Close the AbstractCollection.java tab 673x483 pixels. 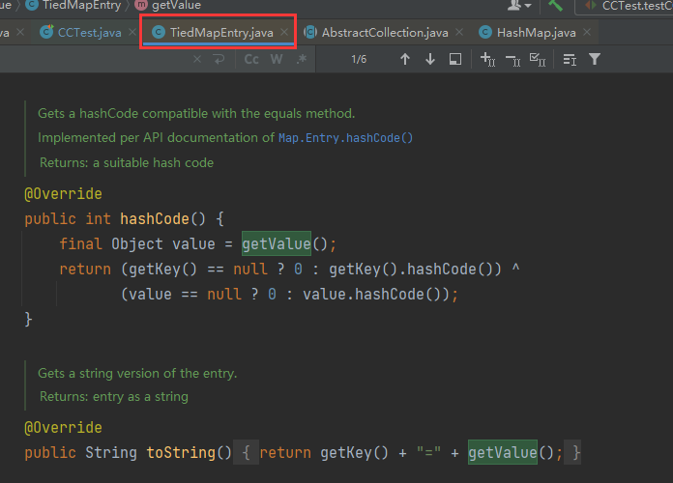[x=459, y=32]
